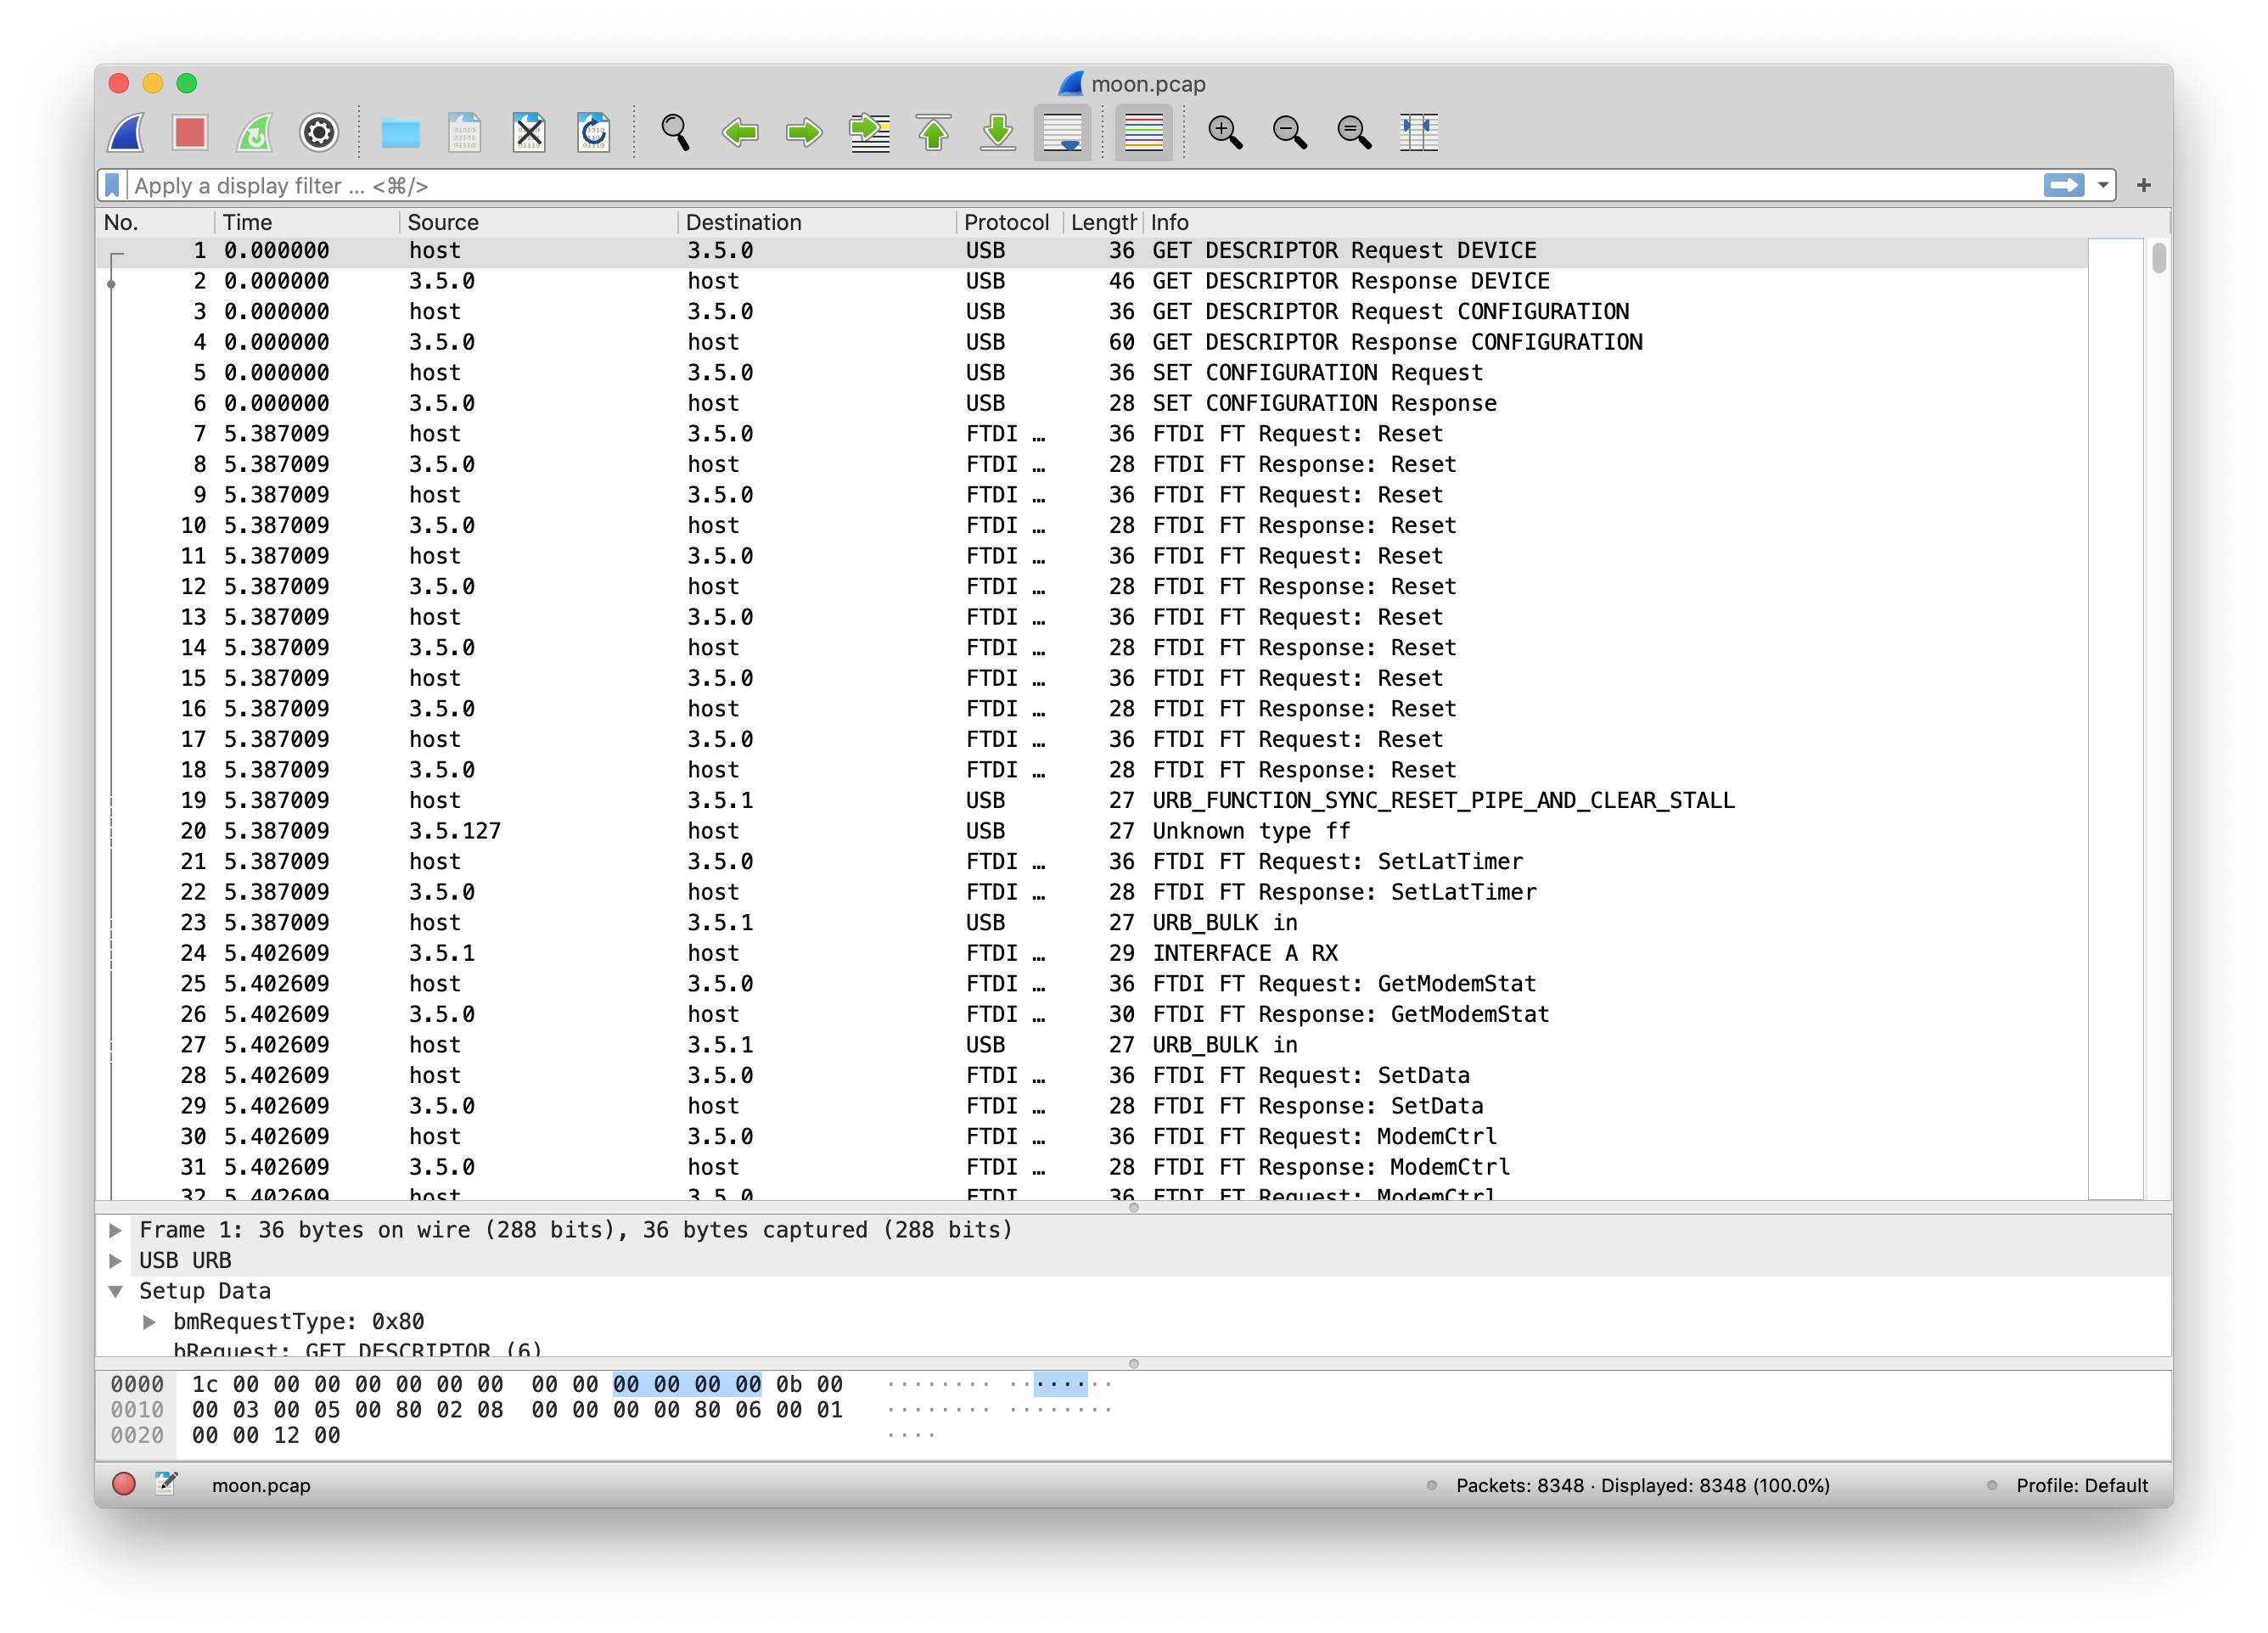Start capturing packets with the shark fin icon
The image size is (2268, 1633).
pos(127,132)
